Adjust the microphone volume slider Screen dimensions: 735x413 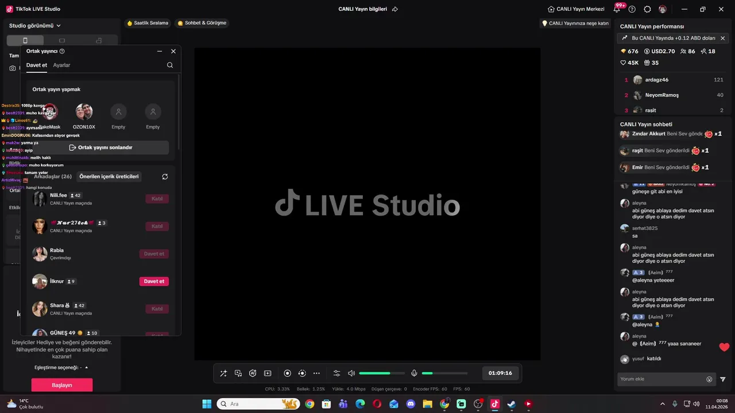444,373
